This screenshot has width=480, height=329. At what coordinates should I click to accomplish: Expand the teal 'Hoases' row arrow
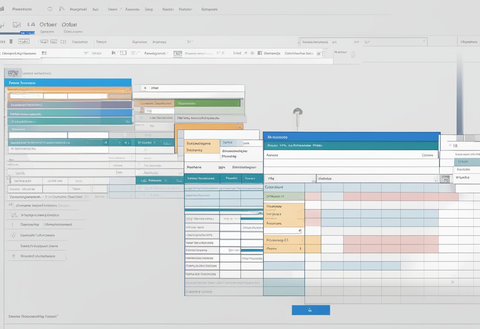tap(154, 142)
